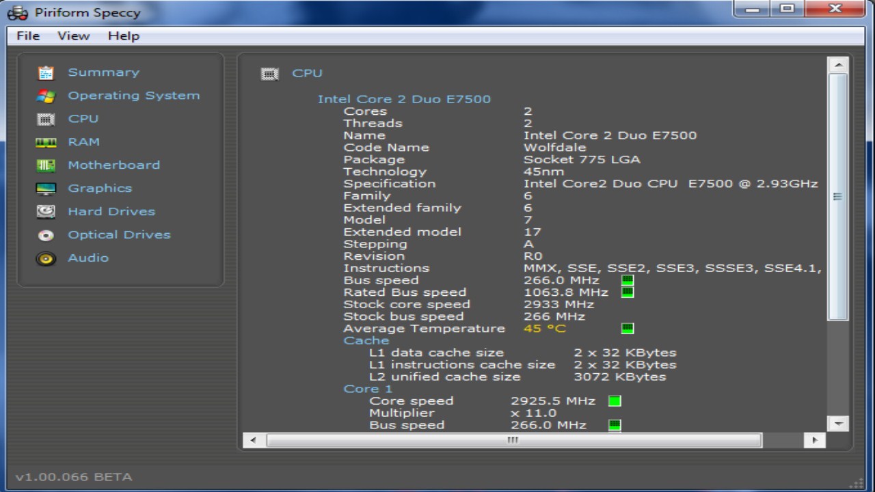Click the Revision R0 value
The height and width of the screenshot is (492, 875).
533,256
